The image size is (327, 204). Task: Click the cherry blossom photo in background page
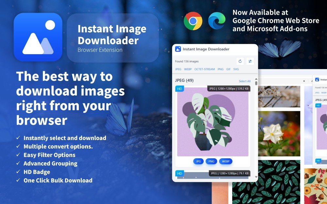coord(279,97)
